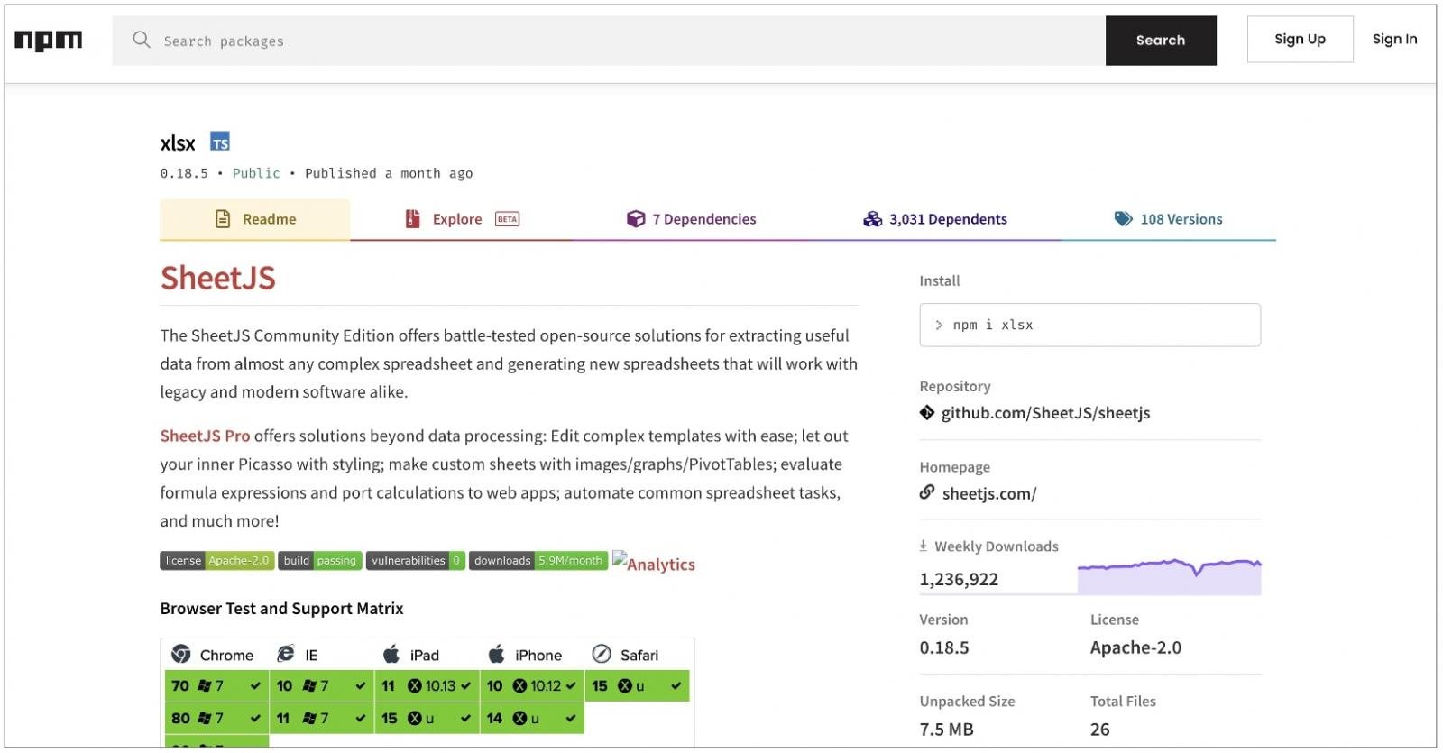Viewport: 1443px width, 753px height.
Task: Click the Public access label
Action: [256, 173]
